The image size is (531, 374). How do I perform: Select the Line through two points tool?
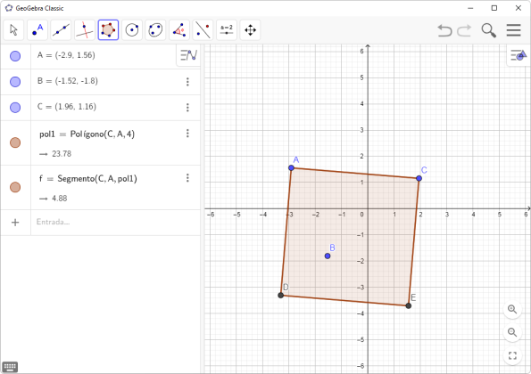61,30
